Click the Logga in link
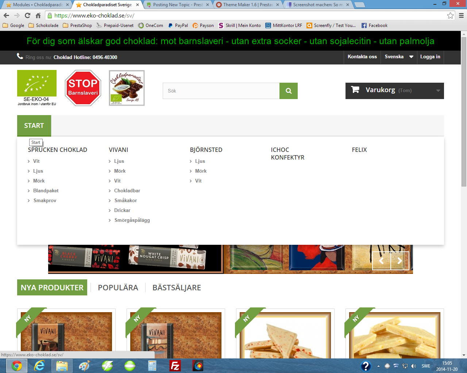The width and height of the screenshot is (467, 373). (x=430, y=57)
